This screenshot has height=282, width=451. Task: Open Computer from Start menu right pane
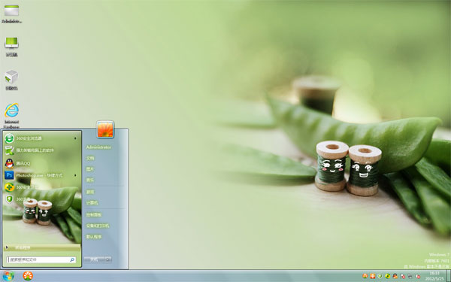point(92,203)
